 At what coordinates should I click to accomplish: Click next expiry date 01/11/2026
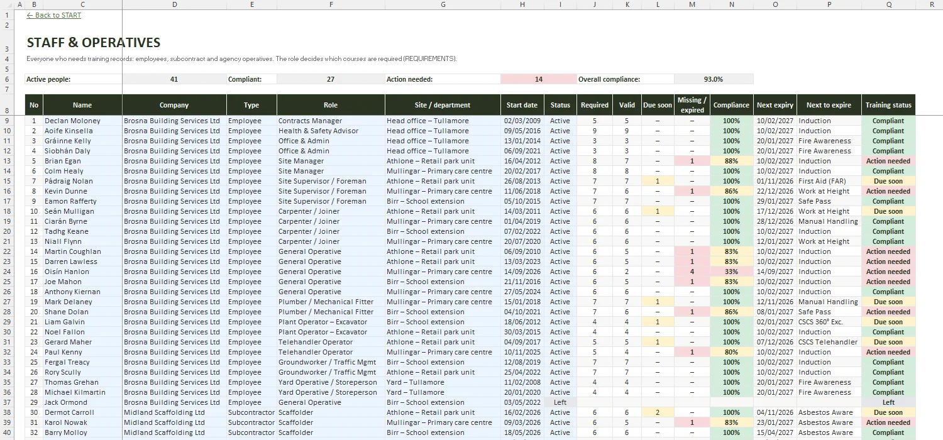point(775,181)
